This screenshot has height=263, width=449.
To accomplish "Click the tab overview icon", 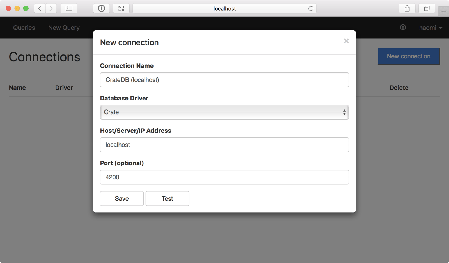I will (x=427, y=8).
